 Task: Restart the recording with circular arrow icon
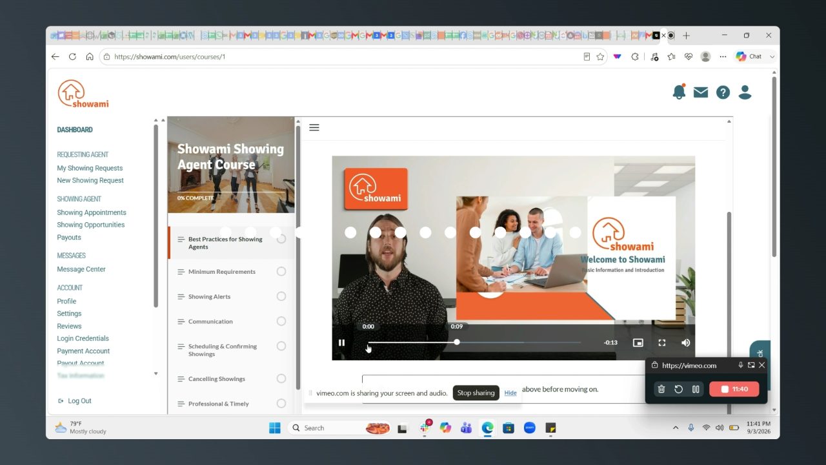tap(678, 389)
